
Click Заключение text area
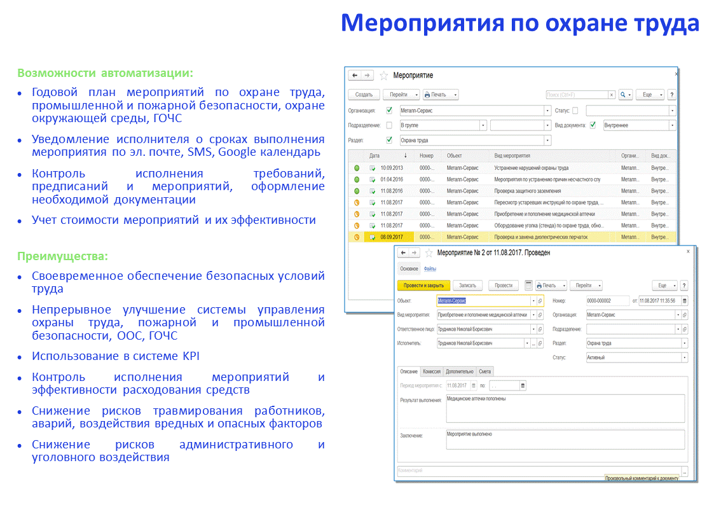[565, 440]
